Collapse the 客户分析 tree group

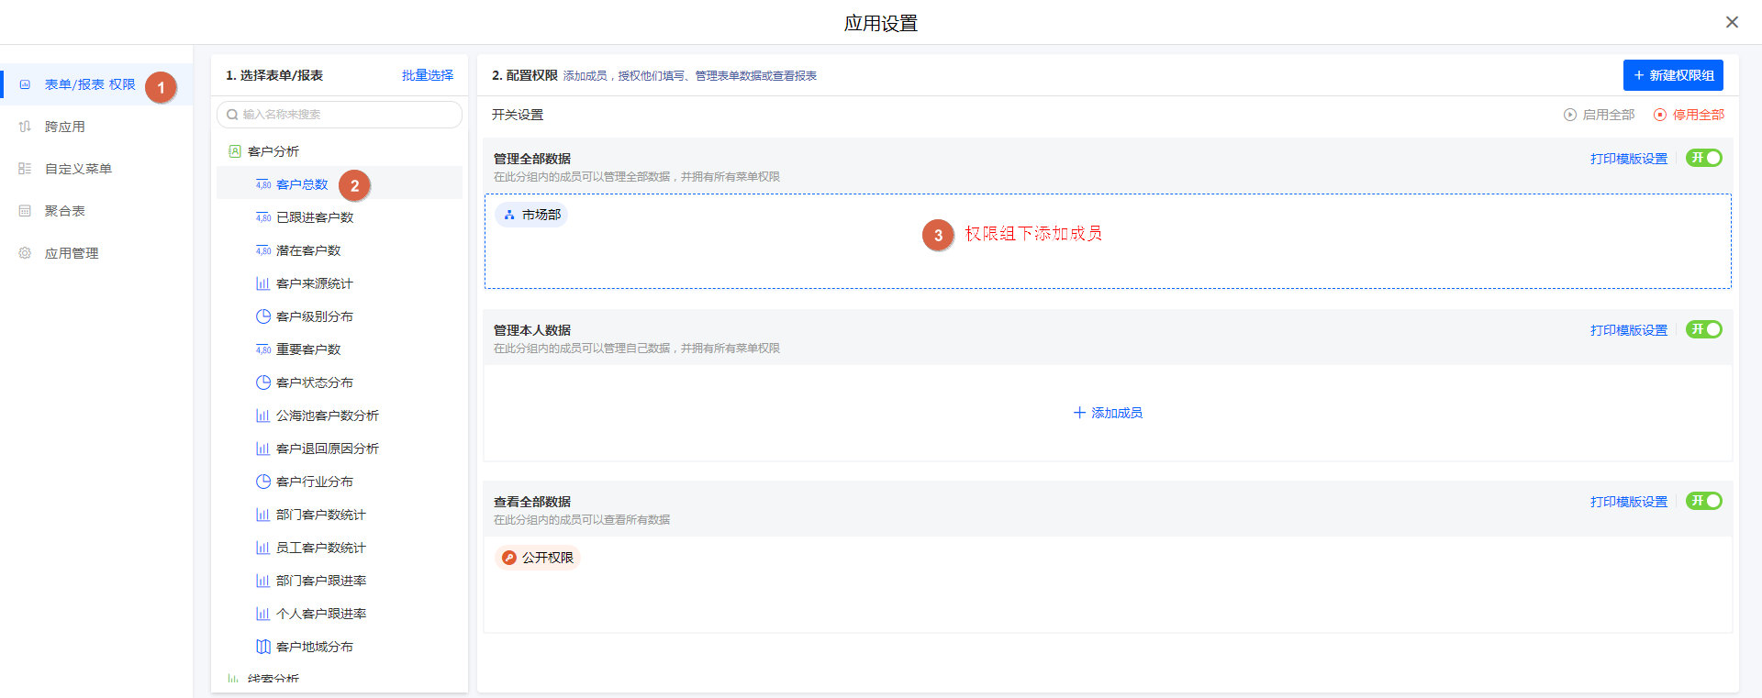(x=273, y=151)
